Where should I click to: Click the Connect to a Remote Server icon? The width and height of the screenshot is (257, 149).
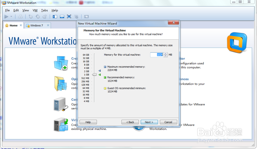pyautogui.click(x=61, y=104)
